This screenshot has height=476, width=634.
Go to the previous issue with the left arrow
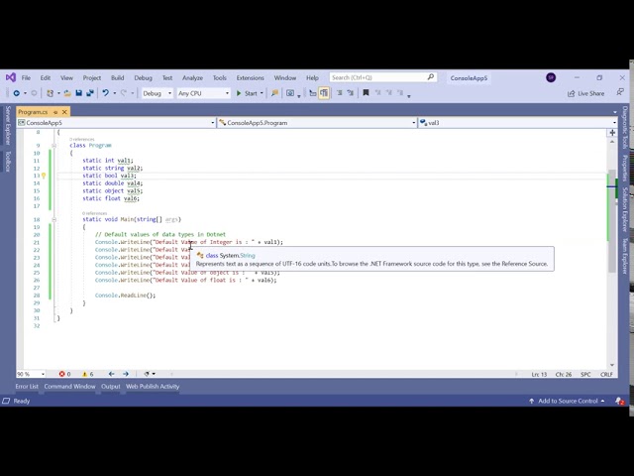coord(112,374)
